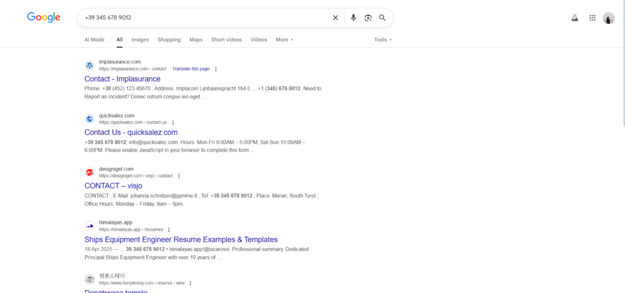Switch to AI Mode tab

click(x=95, y=40)
